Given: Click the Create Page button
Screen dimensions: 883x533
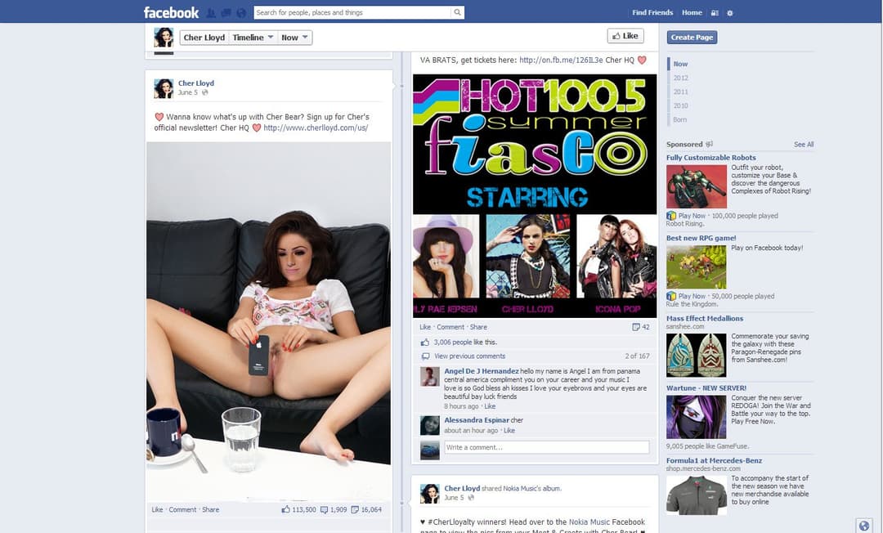Looking at the screenshot, I should (693, 38).
